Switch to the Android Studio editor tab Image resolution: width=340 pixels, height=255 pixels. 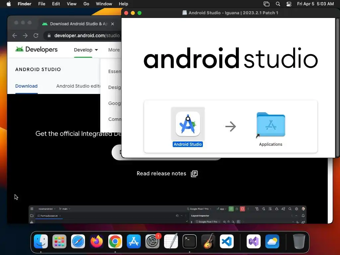[78, 86]
